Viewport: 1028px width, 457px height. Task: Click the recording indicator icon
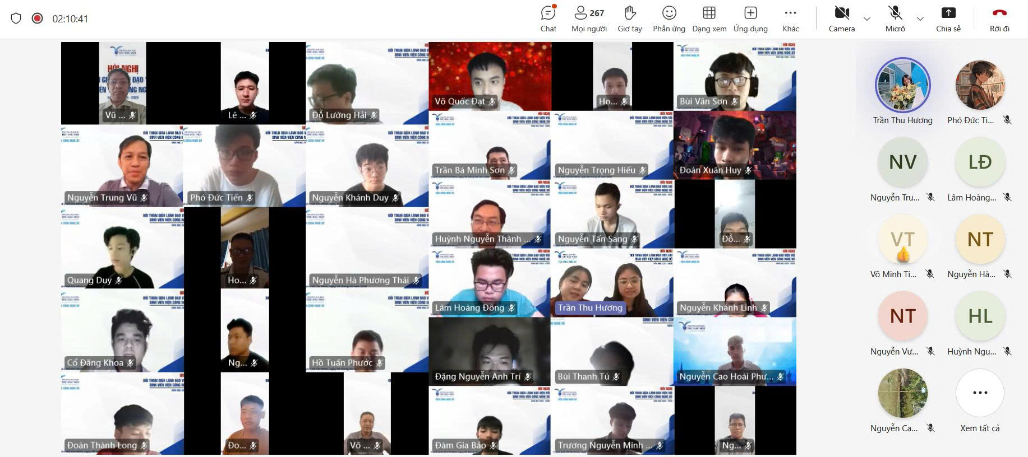(x=38, y=18)
